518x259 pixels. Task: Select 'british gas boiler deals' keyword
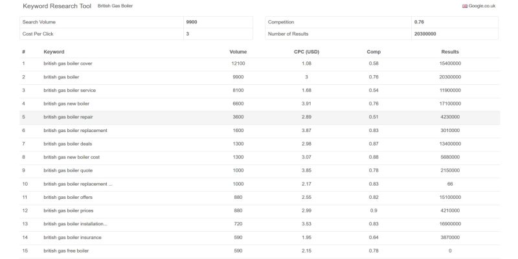click(x=67, y=144)
